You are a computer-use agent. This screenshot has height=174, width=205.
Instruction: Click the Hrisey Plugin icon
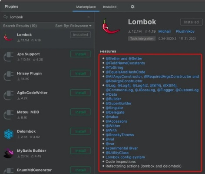[9, 76]
